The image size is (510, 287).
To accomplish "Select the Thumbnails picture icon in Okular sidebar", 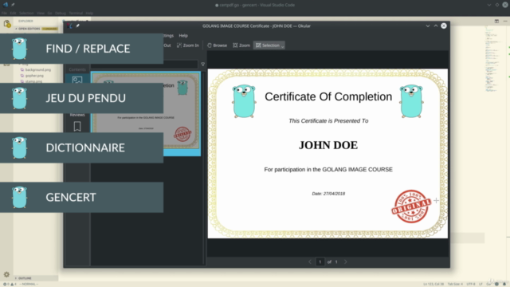I will (x=77, y=80).
